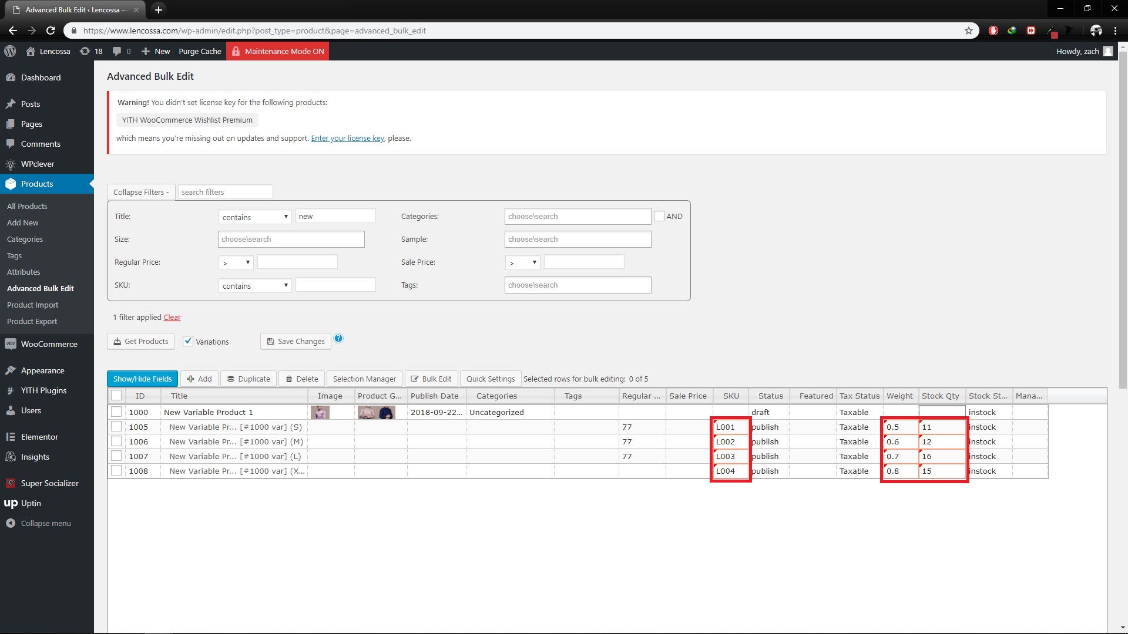Screen dimensions: 1128x634
Task: Check the select-all rows header checkbox
Action: click(116, 396)
